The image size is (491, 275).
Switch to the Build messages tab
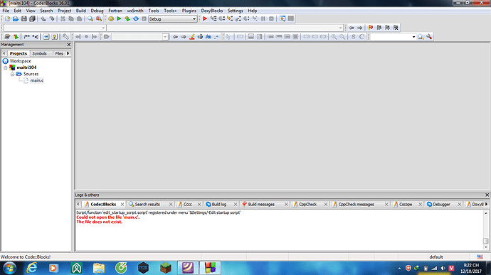click(x=261, y=204)
